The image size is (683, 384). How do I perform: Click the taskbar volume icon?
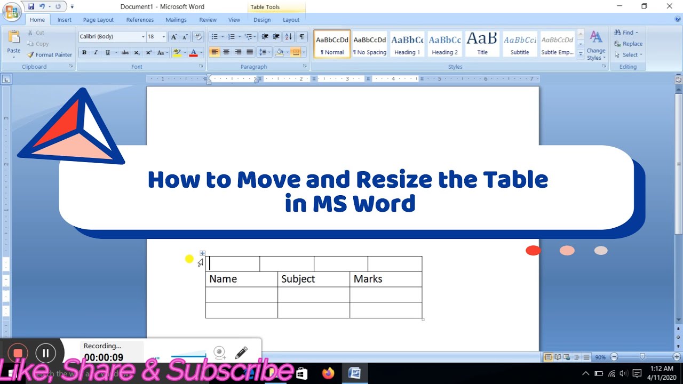coord(624,373)
